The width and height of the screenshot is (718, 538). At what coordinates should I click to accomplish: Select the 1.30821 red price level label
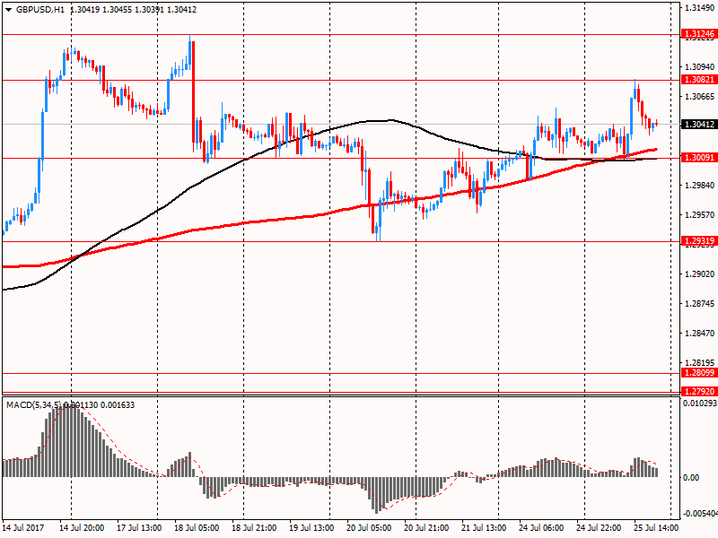[699, 80]
